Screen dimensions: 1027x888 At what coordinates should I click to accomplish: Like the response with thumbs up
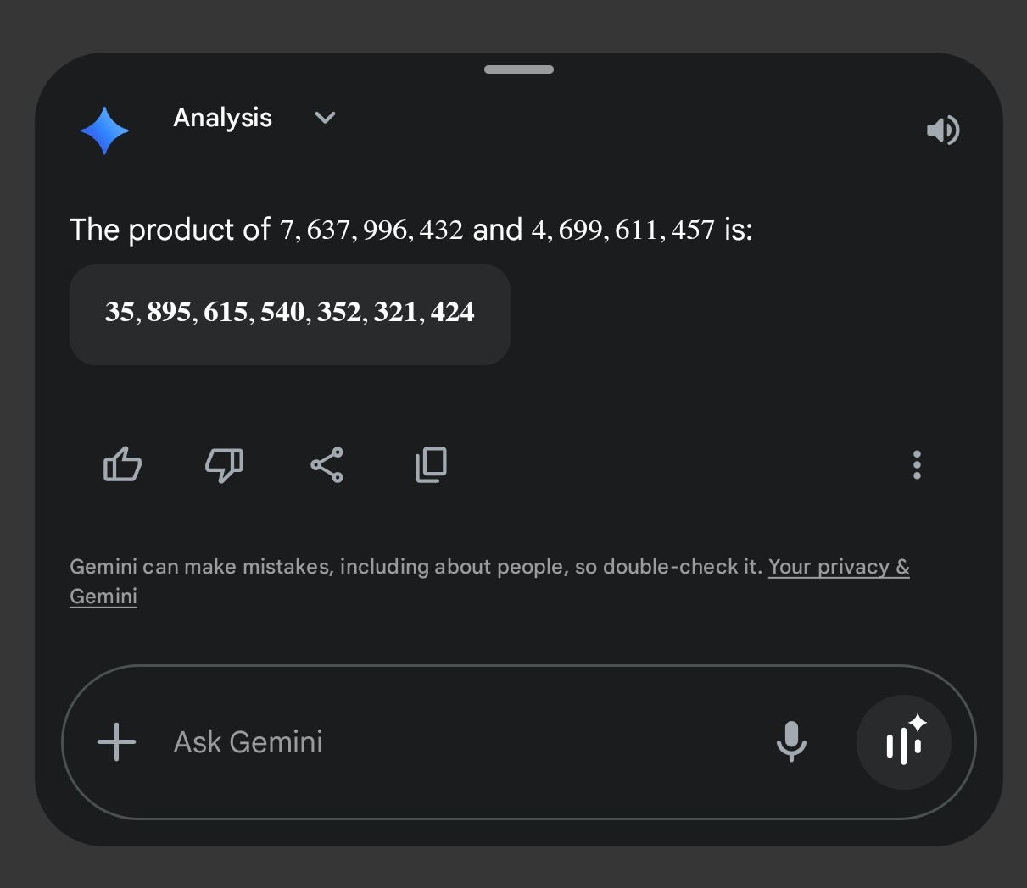122,464
